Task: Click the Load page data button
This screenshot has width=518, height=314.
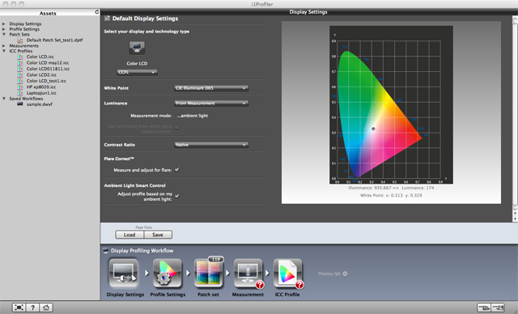Action: click(129, 235)
